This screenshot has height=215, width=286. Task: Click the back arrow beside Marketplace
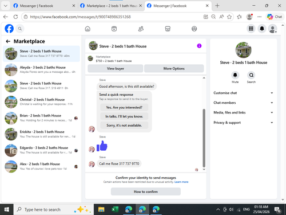pyautogui.click(x=8, y=41)
